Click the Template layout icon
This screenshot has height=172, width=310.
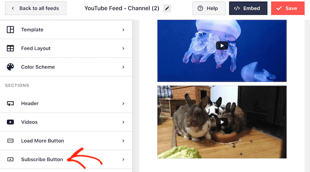coord(10,30)
